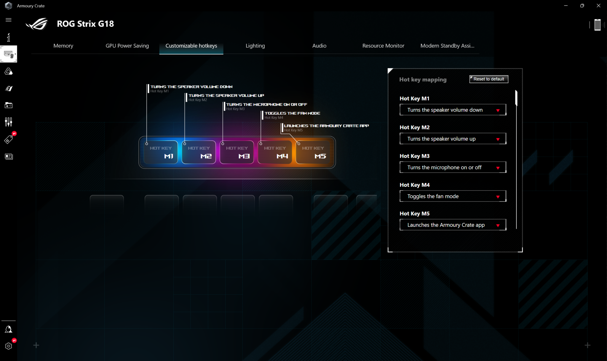The height and width of the screenshot is (361, 607).
Task: Open Hot Key M4 fan mode dropdown
Action: pos(453,196)
